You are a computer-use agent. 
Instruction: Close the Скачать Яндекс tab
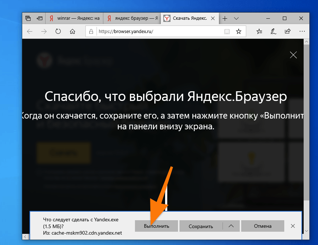pos(213,18)
